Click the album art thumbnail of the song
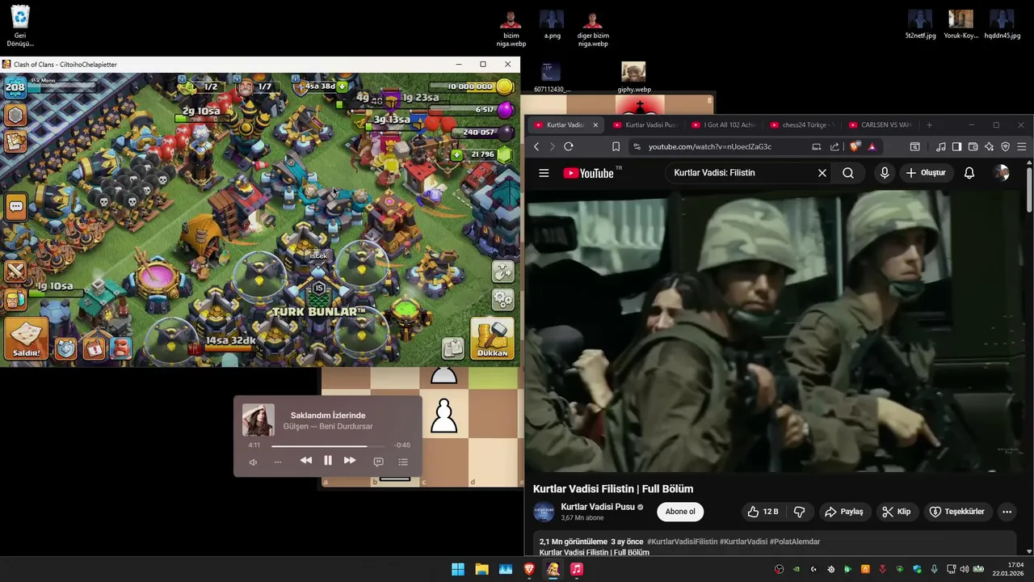This screenshot has width=1034, height=582. (258, 420)
